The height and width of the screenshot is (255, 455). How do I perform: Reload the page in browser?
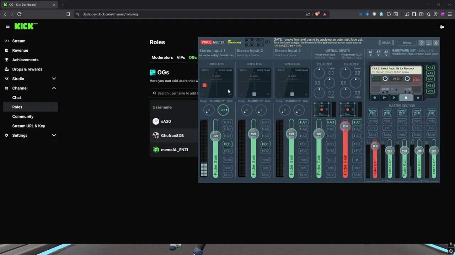point(19,14)
